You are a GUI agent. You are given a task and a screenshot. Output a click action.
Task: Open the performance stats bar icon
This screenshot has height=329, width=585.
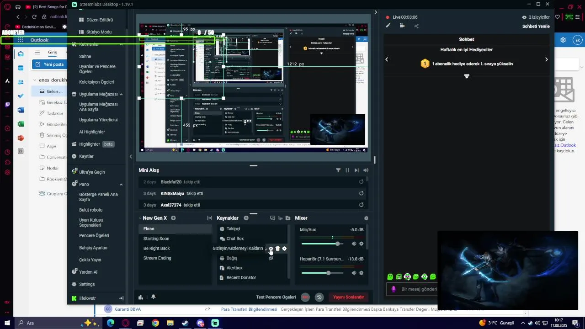pyautogui.click(x=141, y=297)
